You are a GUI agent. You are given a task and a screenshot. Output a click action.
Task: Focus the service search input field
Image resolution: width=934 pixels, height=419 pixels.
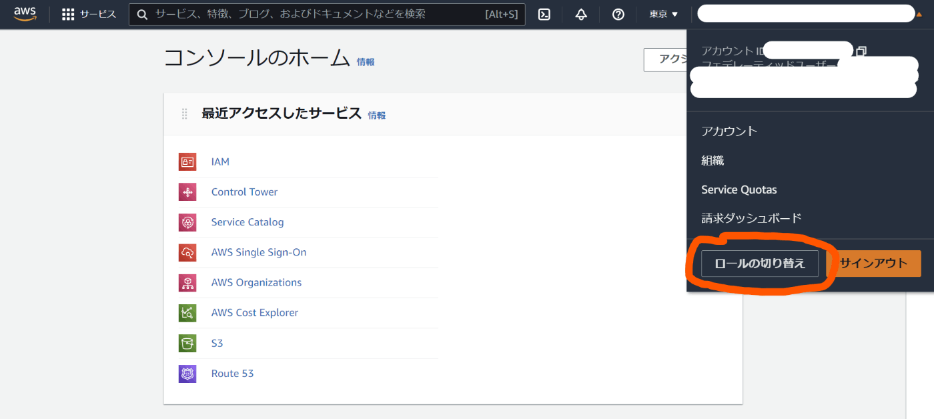coord(327,14)
